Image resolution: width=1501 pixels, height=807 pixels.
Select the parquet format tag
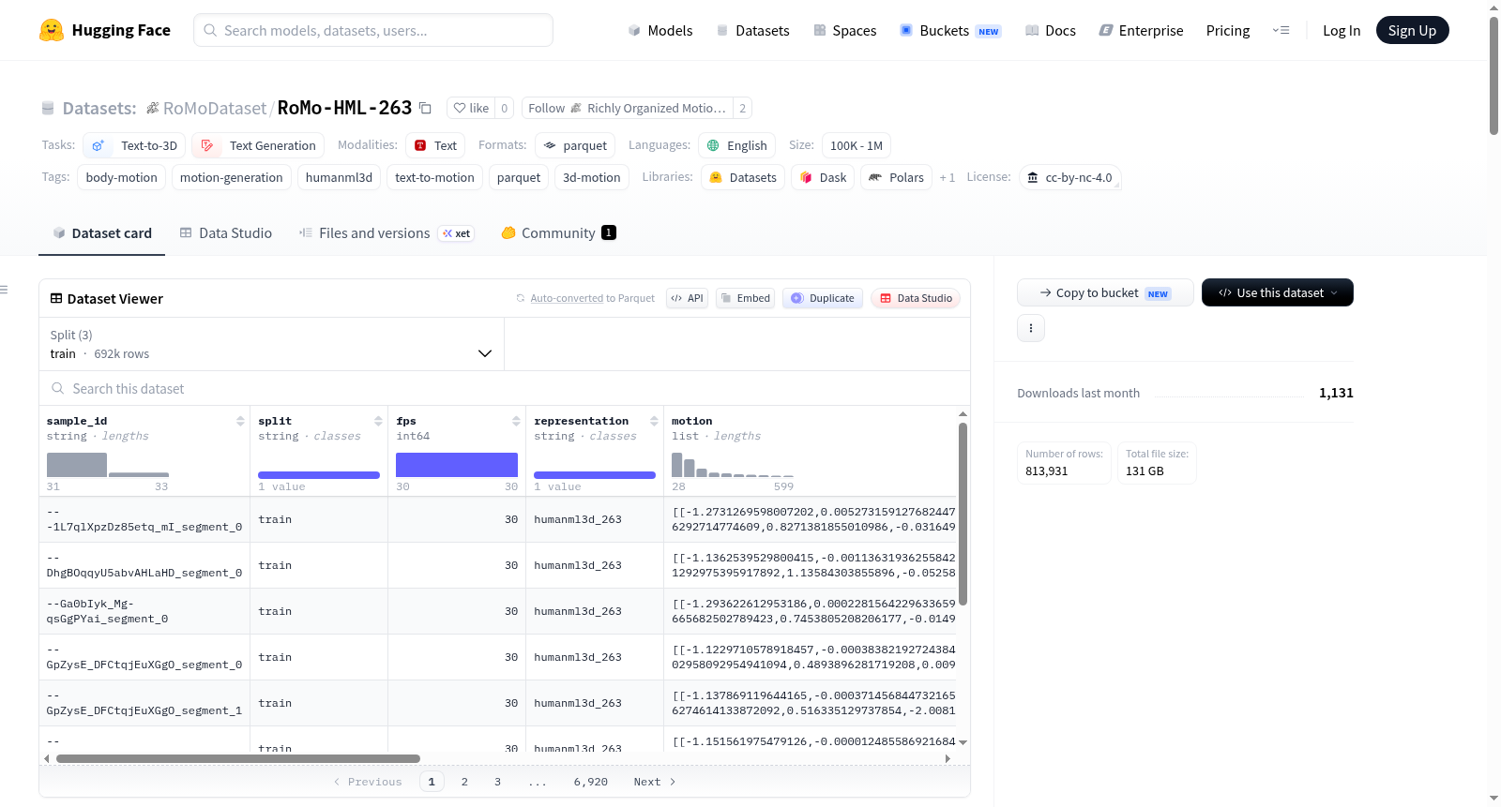(x=575, y=145)
